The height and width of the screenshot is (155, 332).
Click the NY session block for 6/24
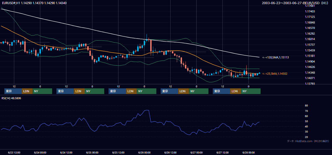[94, 91]
